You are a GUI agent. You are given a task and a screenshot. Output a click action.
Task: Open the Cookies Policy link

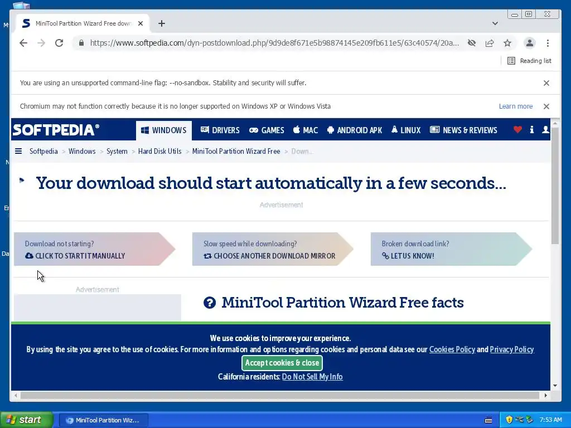point(452,349)
